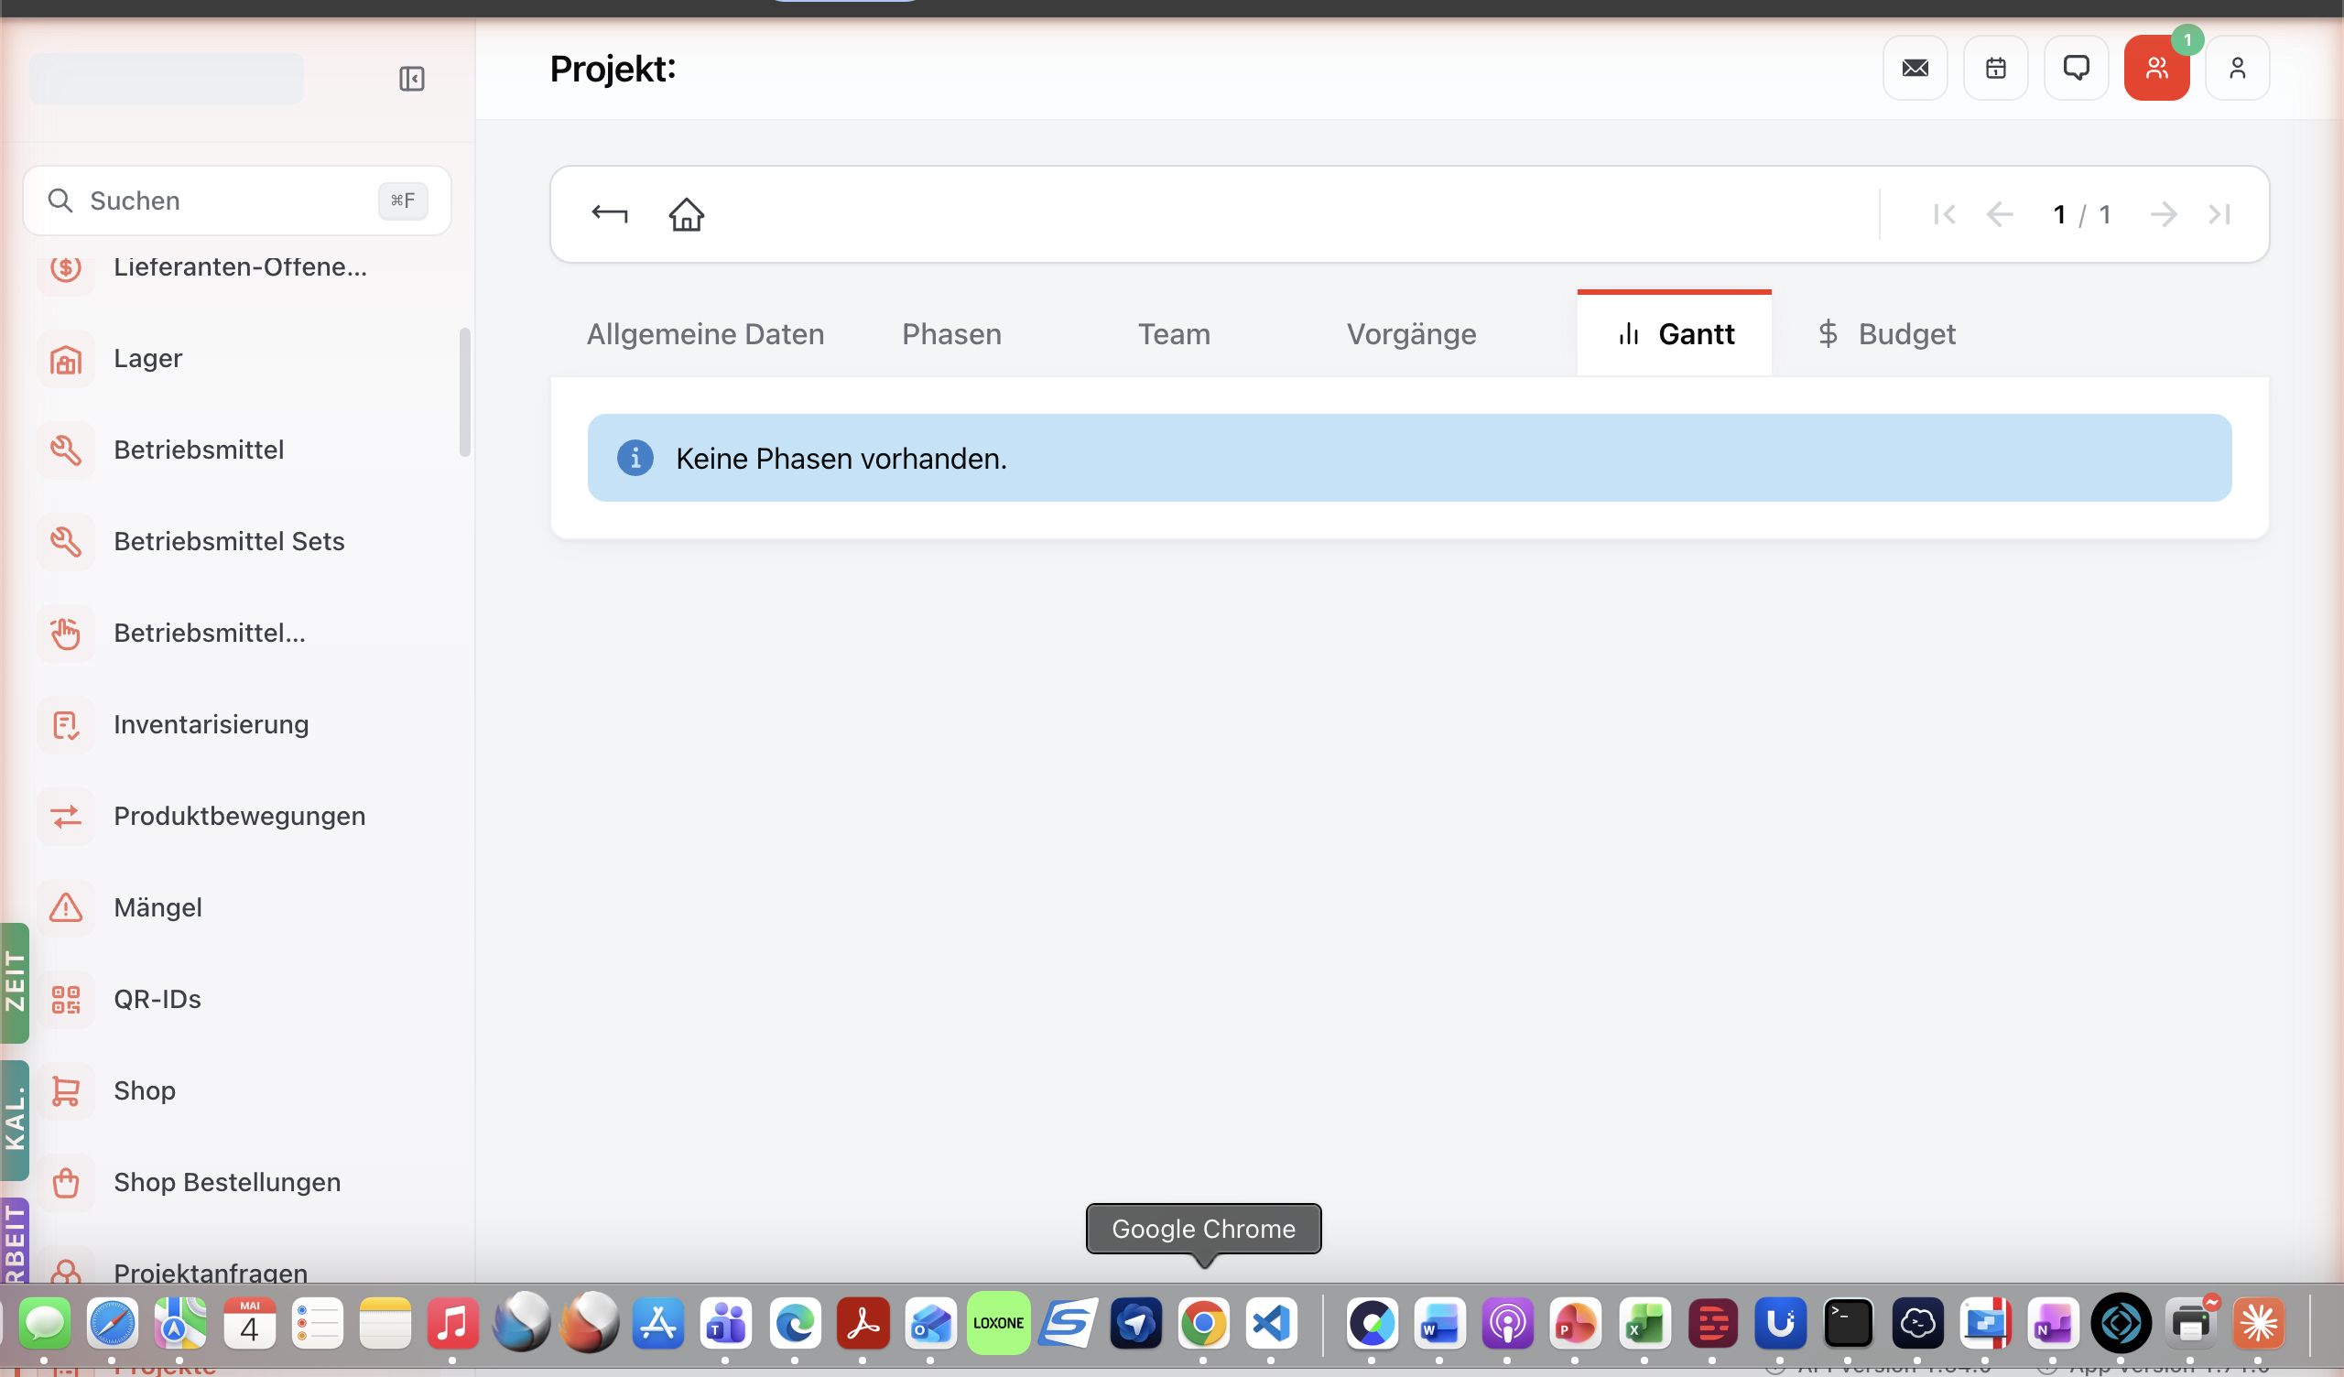Image resolution: width=2344 pixels, height=1377 pixels.
Task: Go to next record arrow
Action: coord(2164,215)
